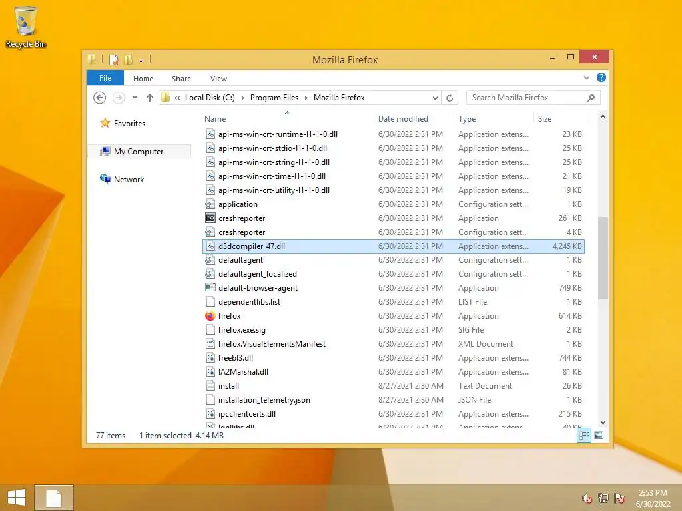Screen dimensions: 682x511
Task: Open the Home ribbon tab
Action: click(143, 79)
